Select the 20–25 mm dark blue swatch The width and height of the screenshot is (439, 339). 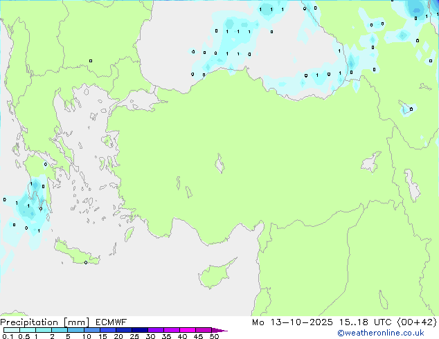coord(124,330)
